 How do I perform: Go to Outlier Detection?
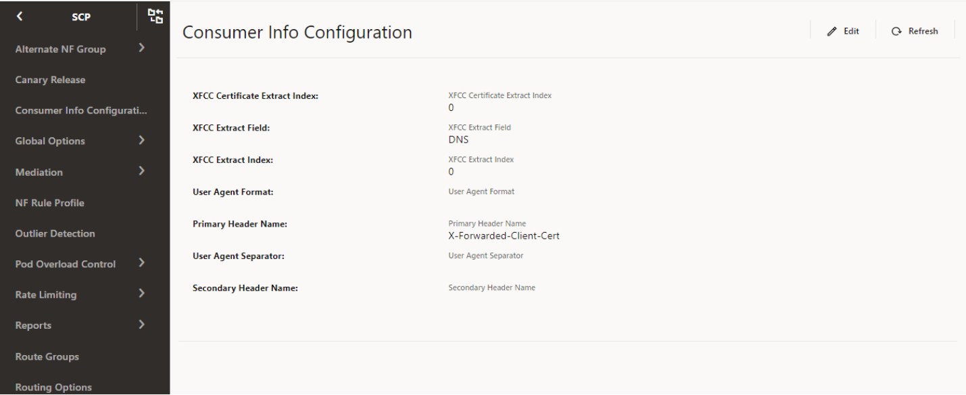[x=64, y=234]
